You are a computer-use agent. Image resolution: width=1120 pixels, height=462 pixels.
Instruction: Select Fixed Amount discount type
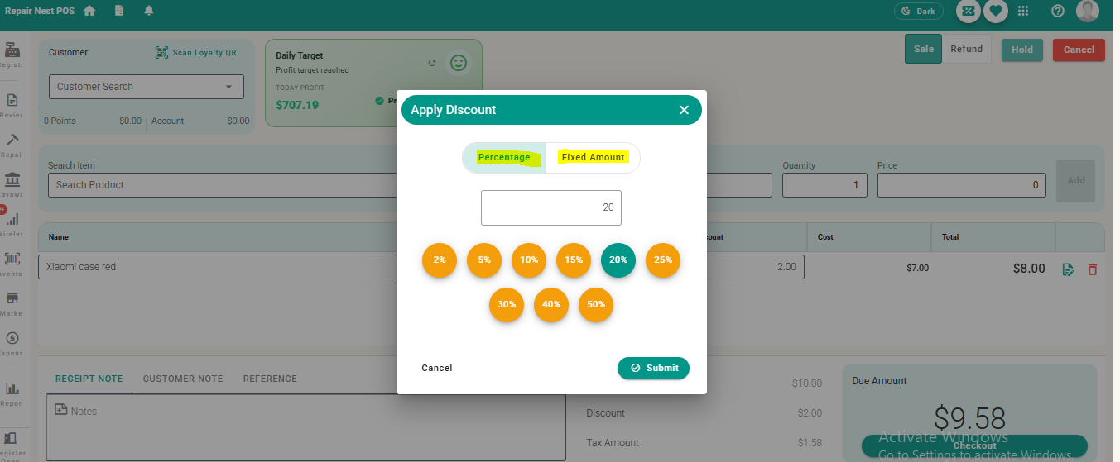(x=593, y=157)
